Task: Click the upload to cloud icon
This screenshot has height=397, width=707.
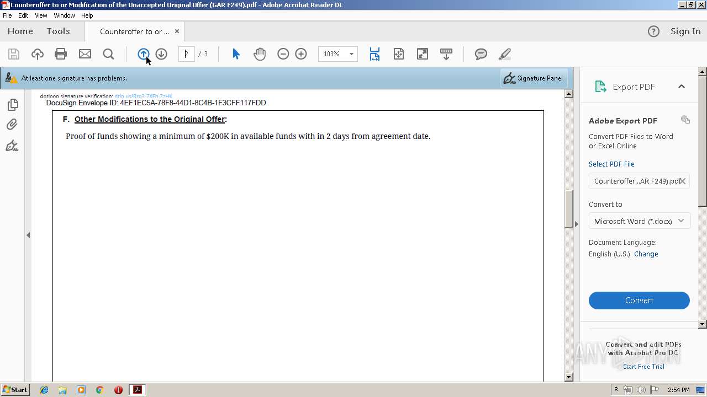Action: point(37,54)
